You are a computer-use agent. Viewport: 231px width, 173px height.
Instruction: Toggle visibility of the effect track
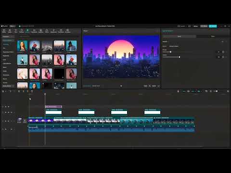[x=9, y=107]
